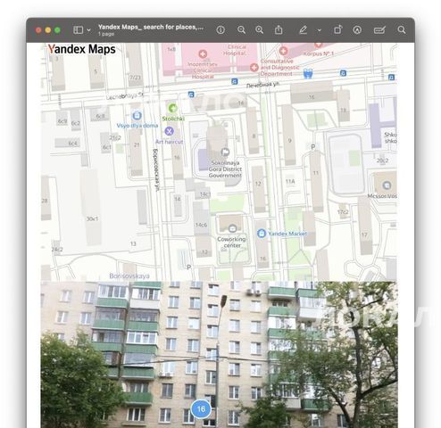Click the Yandex Market map pin
441x428 pixels.
tap(262, 234)
